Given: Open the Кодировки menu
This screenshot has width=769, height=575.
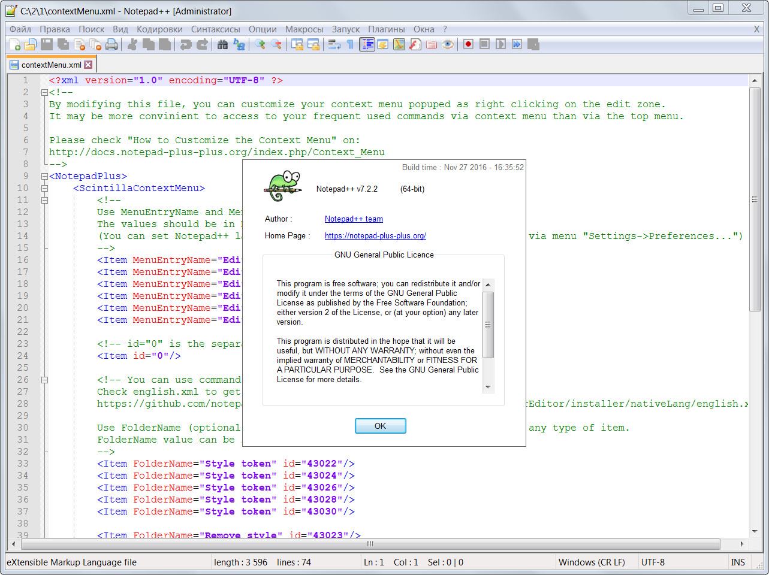Looking at the screenshot, I should [159, 29].
